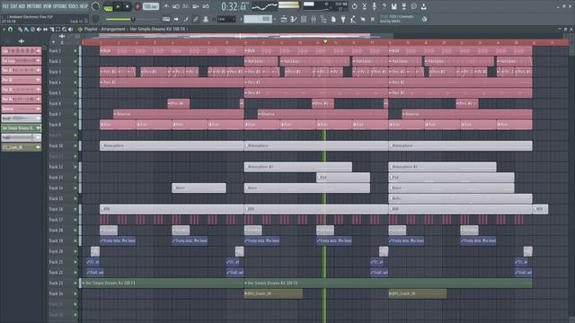575x323 pixels.
Task: Open the PATTERNS menu
Action: click(x=34, y=6)
